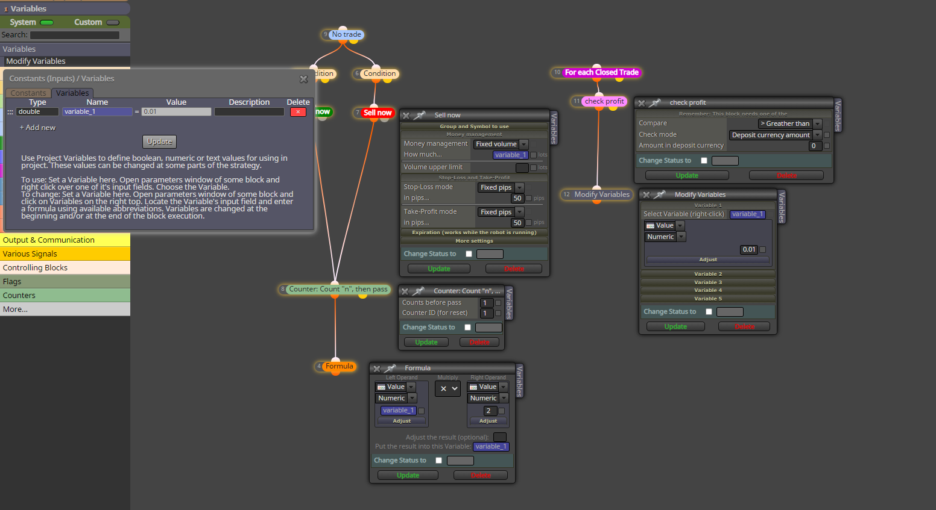Click Update in Constants/Variables dialog
Screen dimensions: 936x510
[x=160, y=141]
